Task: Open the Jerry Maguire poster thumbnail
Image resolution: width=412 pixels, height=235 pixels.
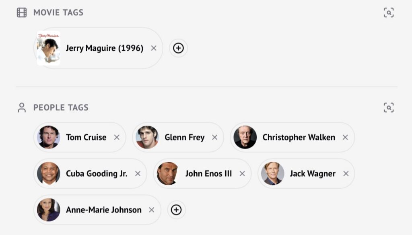Action: tap(48, 48)
